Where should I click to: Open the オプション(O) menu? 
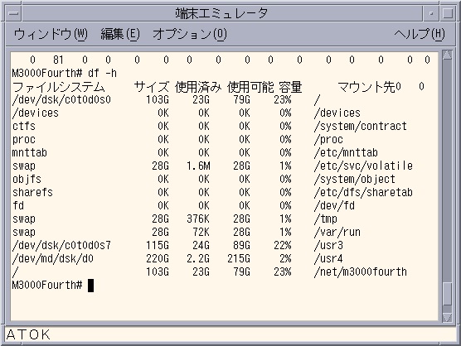point(190,34)
